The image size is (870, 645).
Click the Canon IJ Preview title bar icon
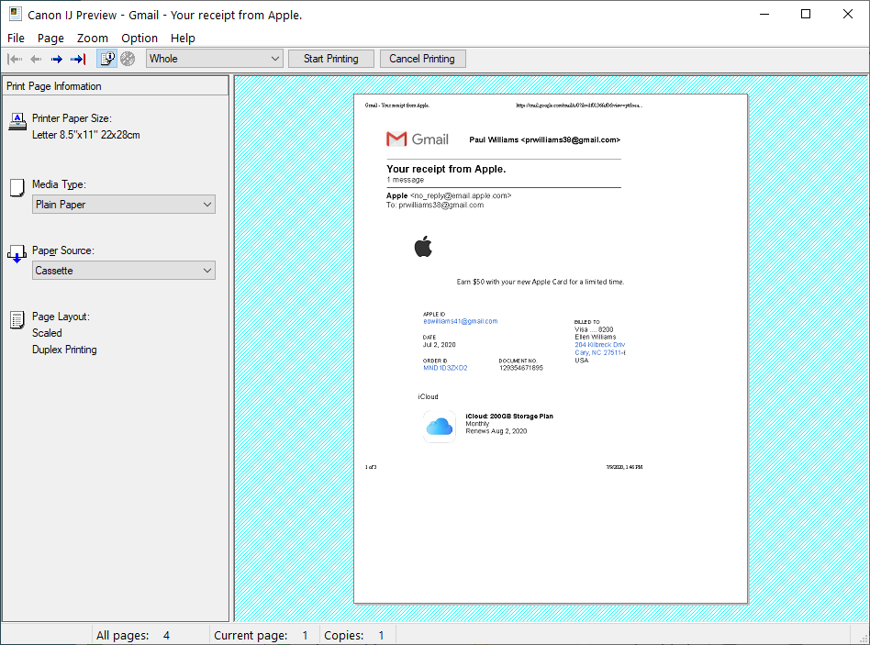click(16, 15)
